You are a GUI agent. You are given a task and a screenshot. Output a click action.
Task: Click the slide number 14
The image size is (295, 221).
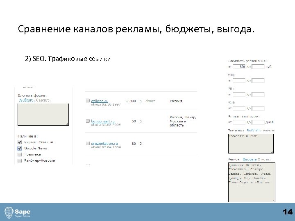click(288, 212)
